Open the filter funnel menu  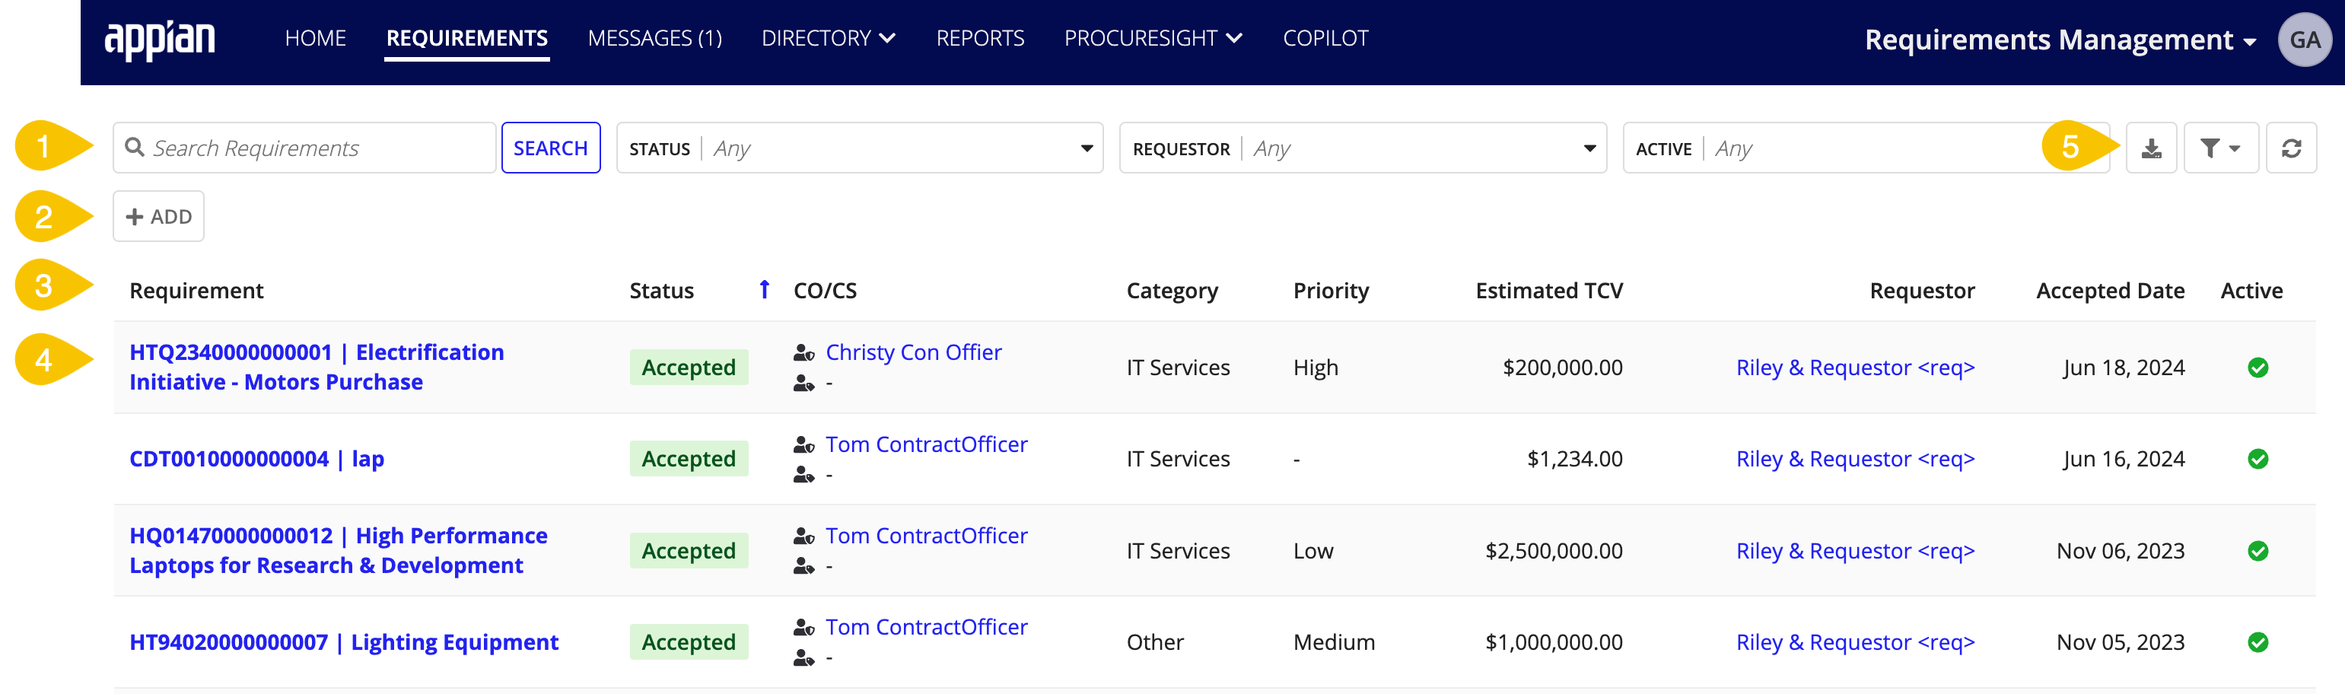pos(2220,148)
